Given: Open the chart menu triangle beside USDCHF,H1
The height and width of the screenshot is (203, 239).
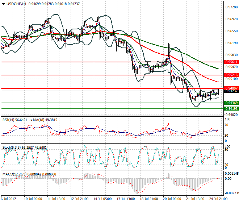Looking at the screenshot, I should point(3,4).
